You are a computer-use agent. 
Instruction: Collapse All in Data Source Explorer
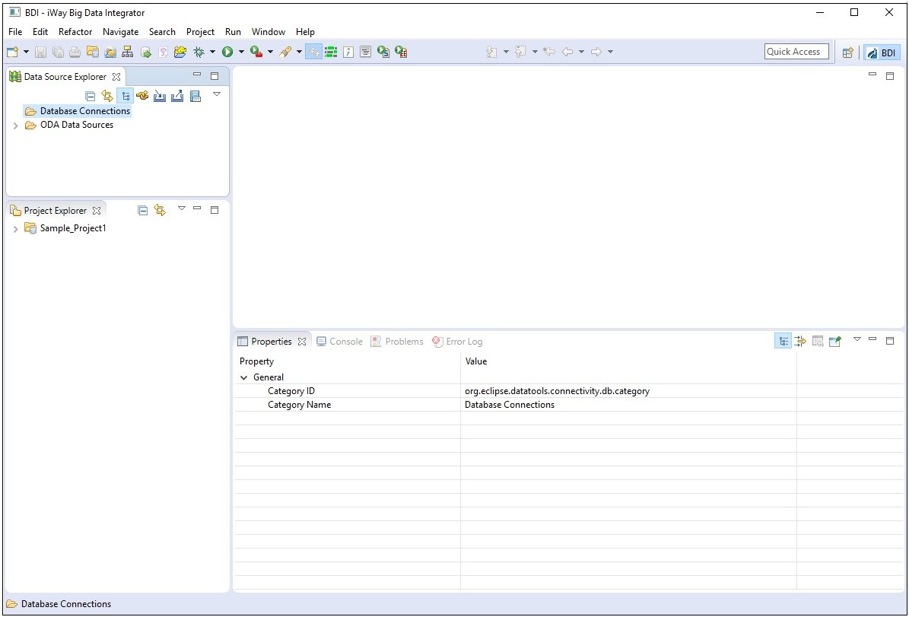click(90, 97)
